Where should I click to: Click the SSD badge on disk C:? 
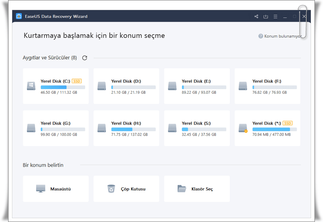(76, 81)
